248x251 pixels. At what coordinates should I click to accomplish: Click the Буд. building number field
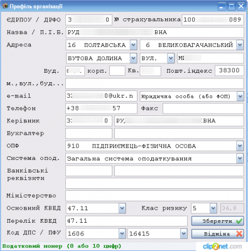(x=75, y=71)
